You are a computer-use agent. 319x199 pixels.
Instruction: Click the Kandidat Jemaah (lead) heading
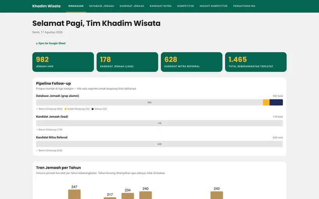click(52, 117)
